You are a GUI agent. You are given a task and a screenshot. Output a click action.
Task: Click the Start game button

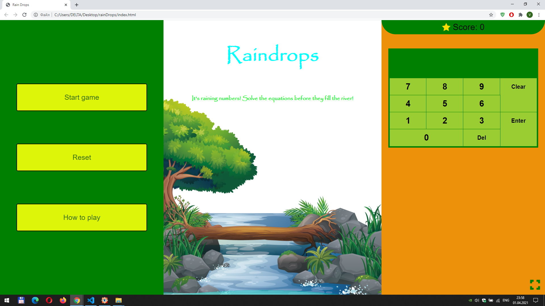pos(82,97)
